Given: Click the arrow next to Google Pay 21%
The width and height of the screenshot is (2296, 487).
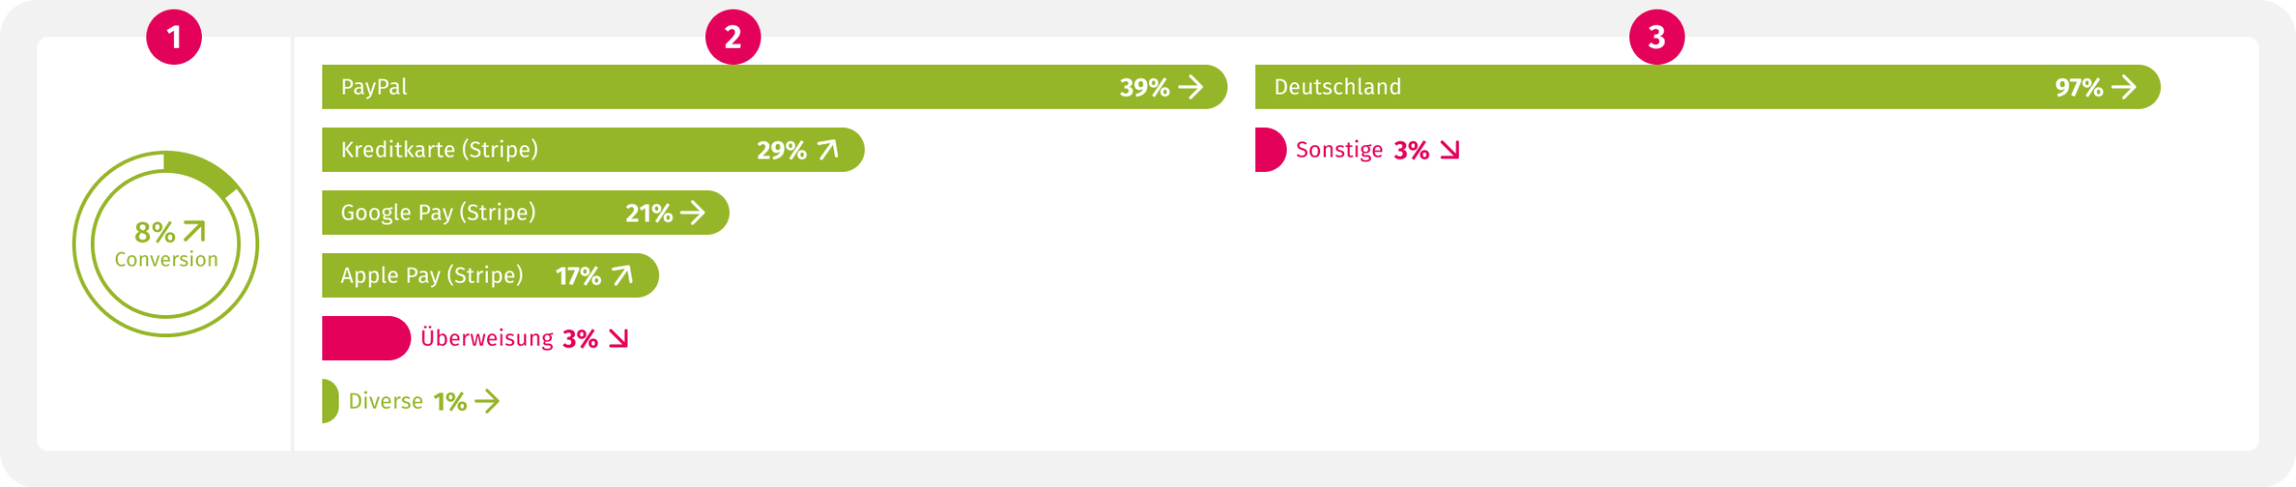Looking at the screenshot, I should point(693,213).
